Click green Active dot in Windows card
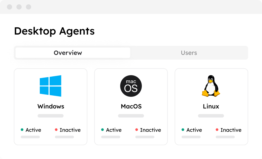Screen dimensions: 262x159 [22, 130]
